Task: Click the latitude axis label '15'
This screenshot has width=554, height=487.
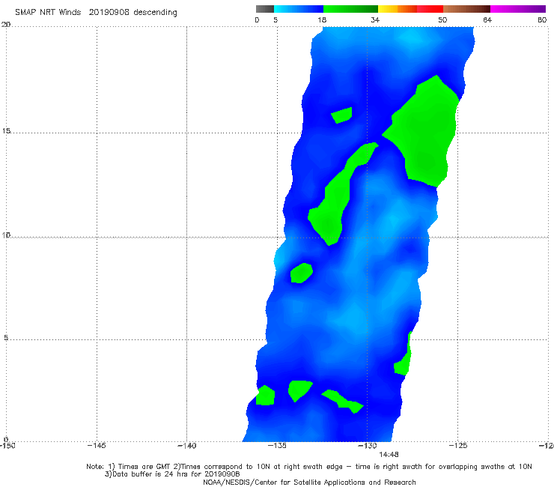Action: pyautogui.click(x=6, y=131)
